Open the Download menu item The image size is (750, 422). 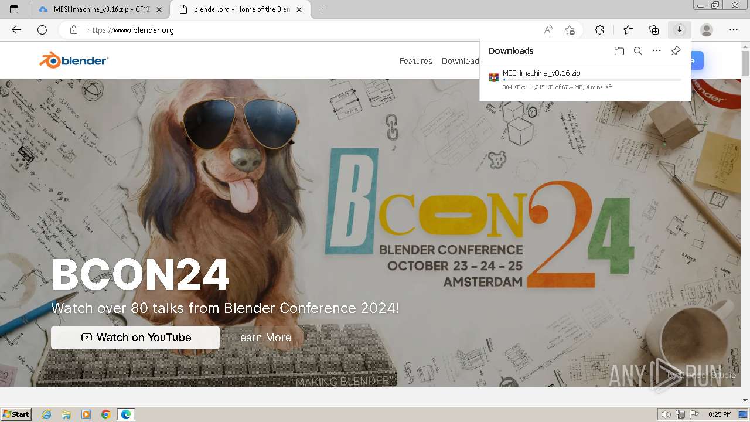461,61
